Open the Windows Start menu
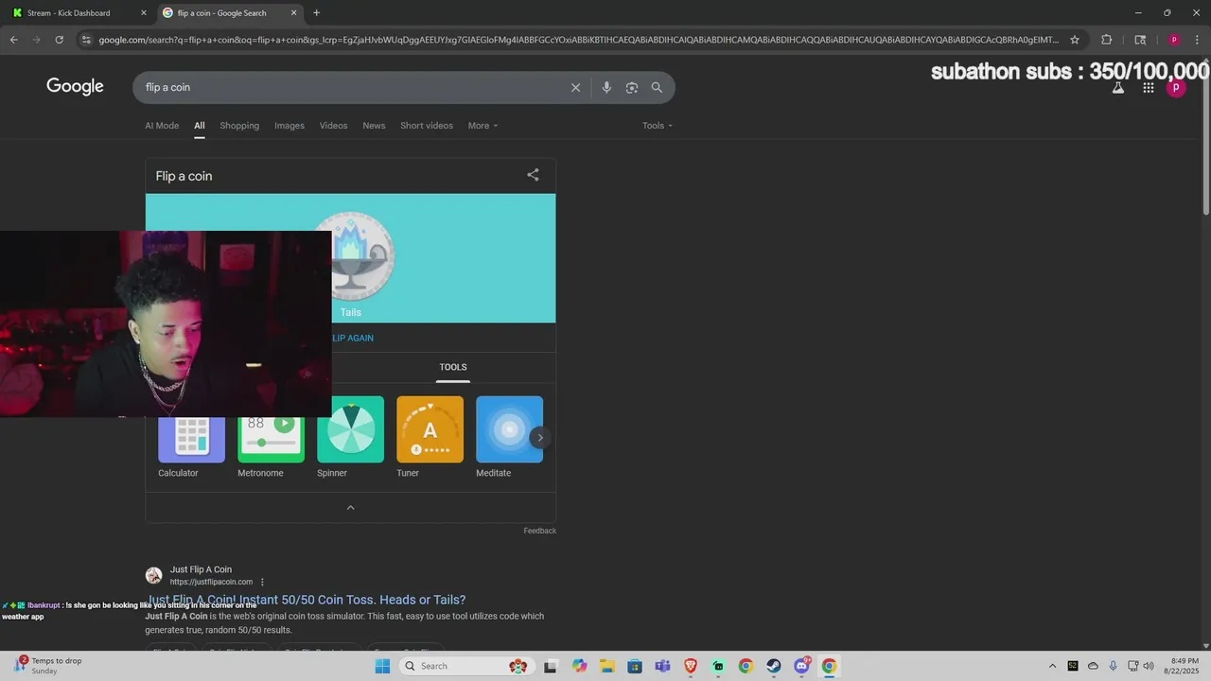 click(x=382, y=666)
